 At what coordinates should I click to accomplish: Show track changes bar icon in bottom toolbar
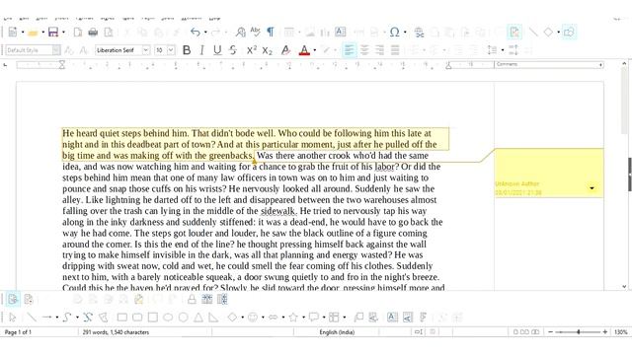13,299
